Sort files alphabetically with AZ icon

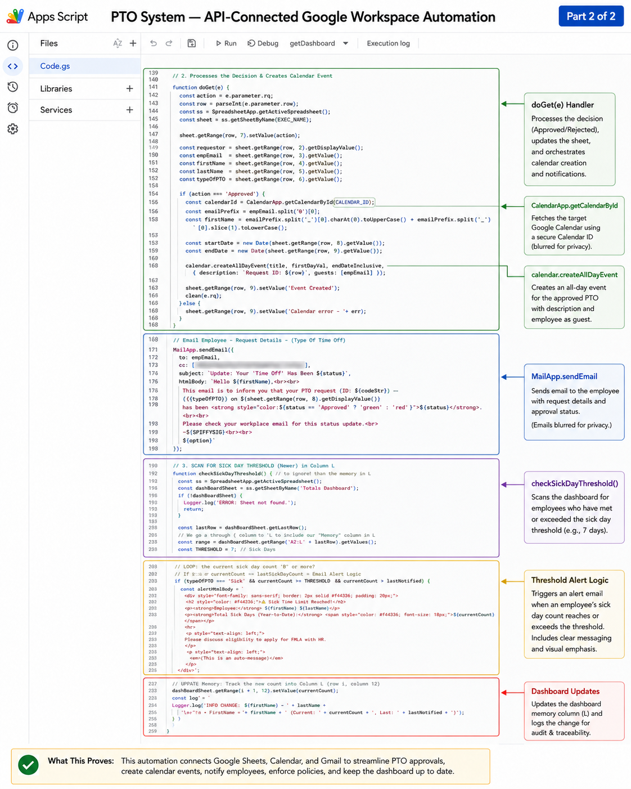tap(118, 43)
